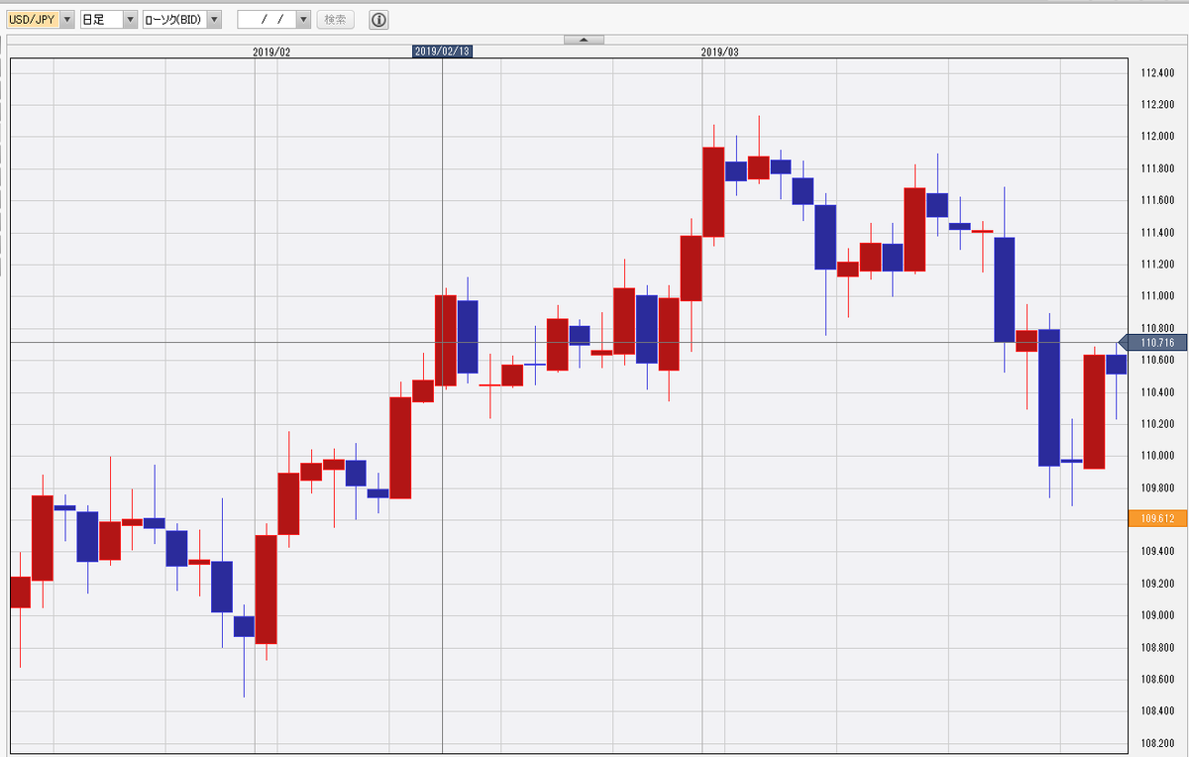Click the 110.000 price axis label
This screenshot has width=1189, height=757.
(x=1156, y=456)
